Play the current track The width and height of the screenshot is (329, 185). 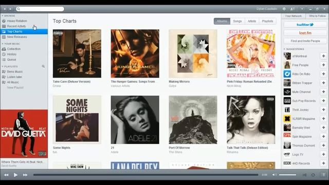tap(15, 175)
